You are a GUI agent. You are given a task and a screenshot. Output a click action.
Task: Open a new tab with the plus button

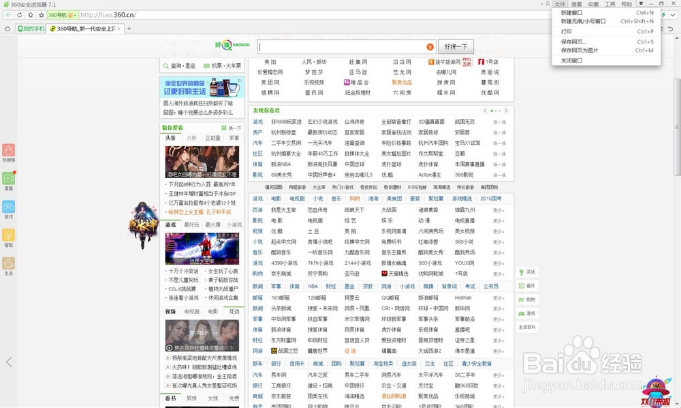point(129,29)
